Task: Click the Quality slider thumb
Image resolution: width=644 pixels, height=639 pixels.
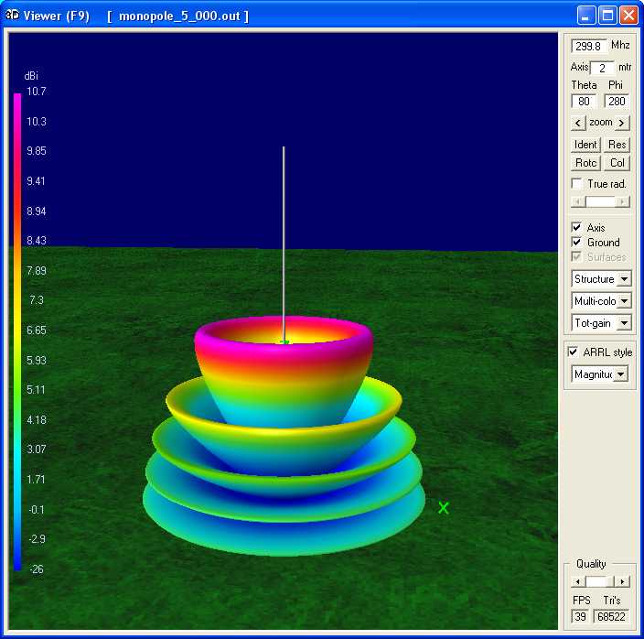Action: tap(596, 581)
